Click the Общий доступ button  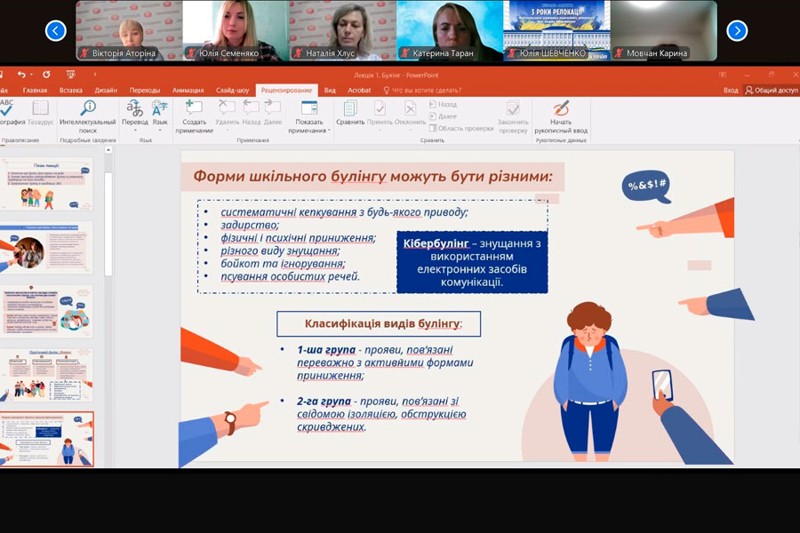(771, 91)
